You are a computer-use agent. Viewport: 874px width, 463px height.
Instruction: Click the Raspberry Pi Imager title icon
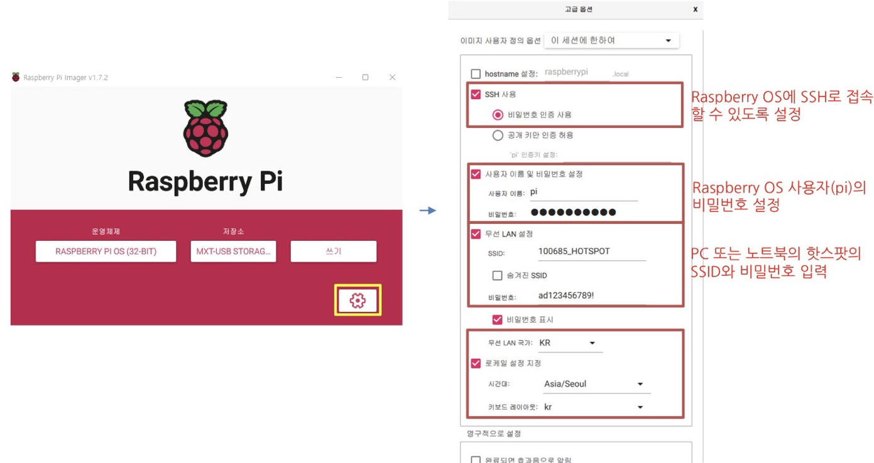[16, 77]
